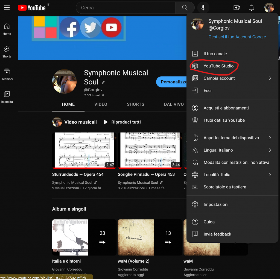This screenshot has height=279, width=280.
Task: Click waM (Volume 2) playlist title
Action: pyautogui.click(x=133, y=261)
